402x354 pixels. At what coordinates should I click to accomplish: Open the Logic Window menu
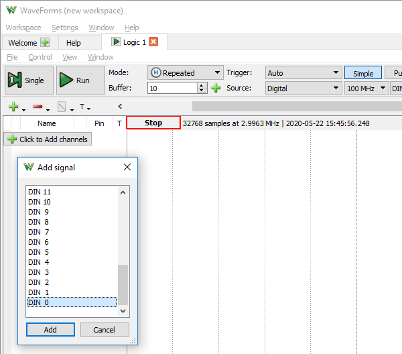[100, 57]
